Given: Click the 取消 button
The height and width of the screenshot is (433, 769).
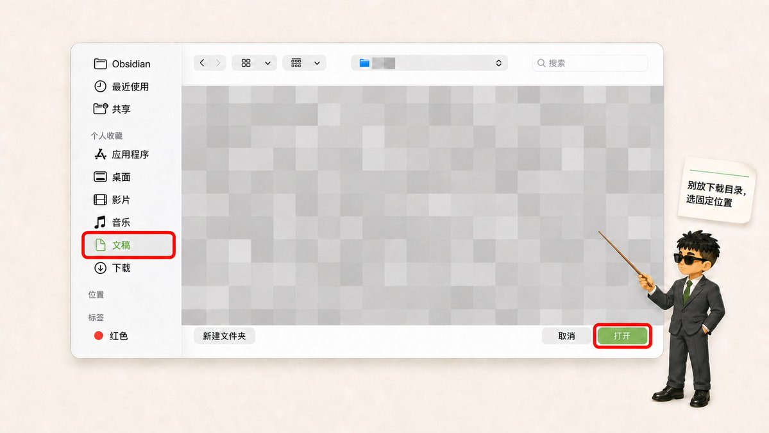Looking at the screenshot, I should [566, 336].
